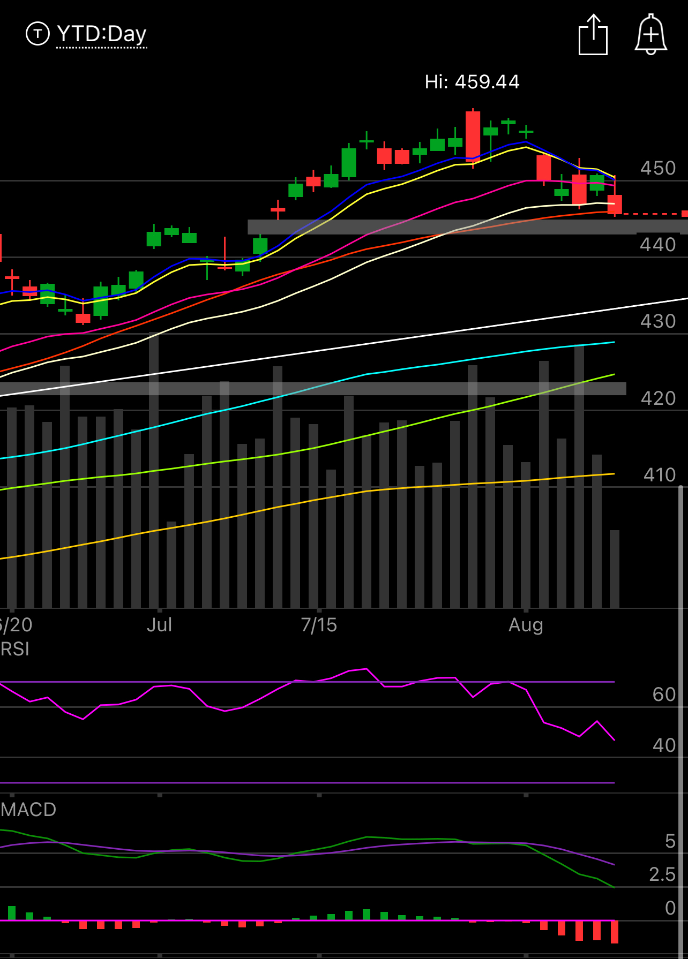688x959 pixels.
Task: Grab the vertical scrollbar on the right edge
Action: [x=680, y=721]
